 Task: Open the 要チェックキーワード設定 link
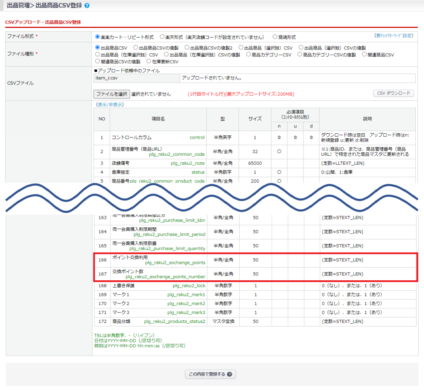point(393,36)
